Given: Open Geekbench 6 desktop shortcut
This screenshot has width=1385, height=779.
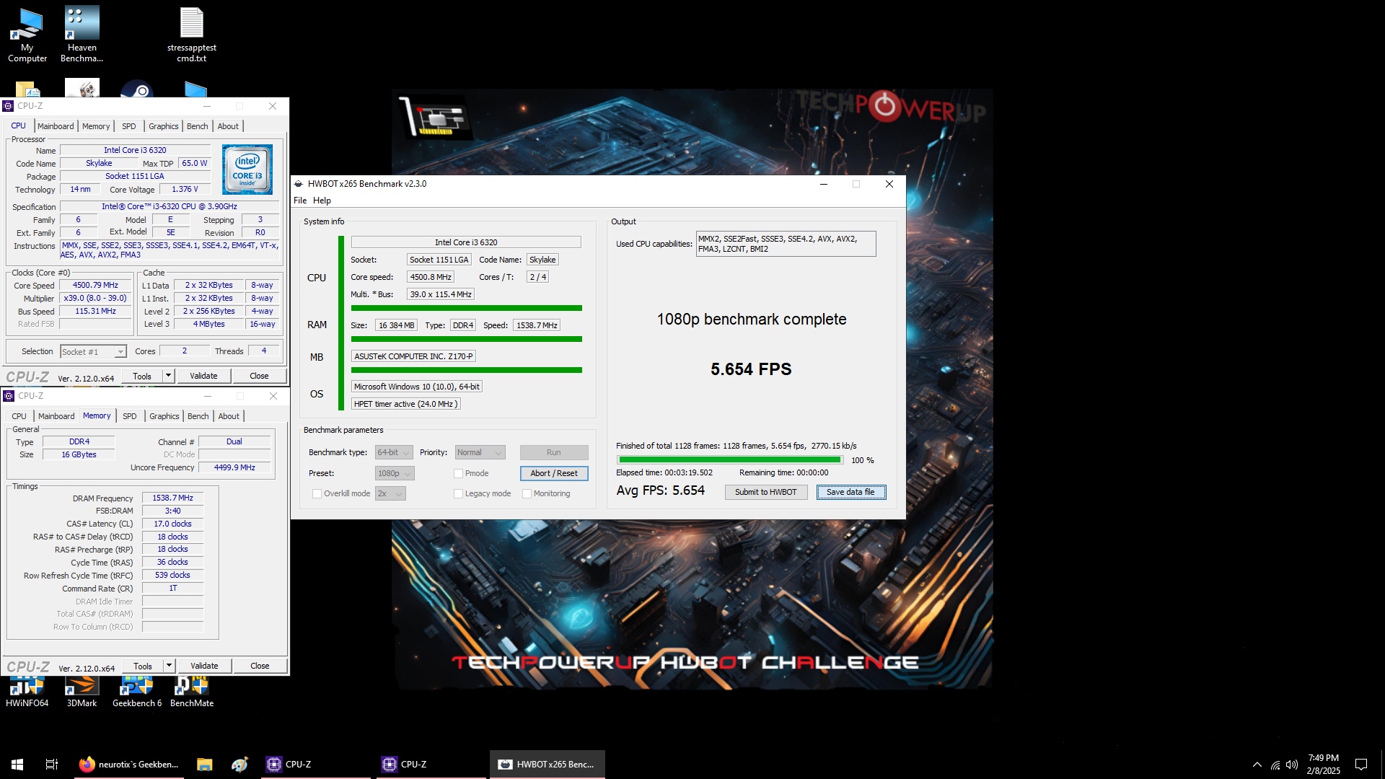Looking at the screenshot, I should point(137,692).
